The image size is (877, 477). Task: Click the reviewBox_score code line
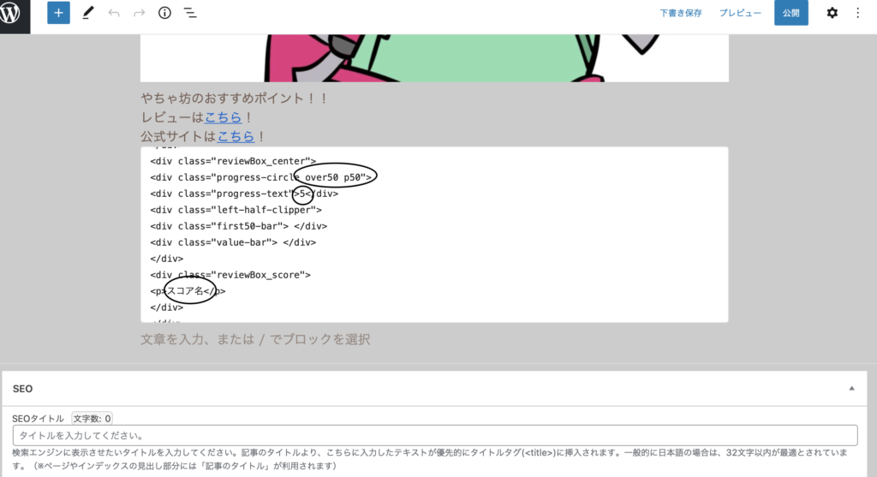pos(230,275)
